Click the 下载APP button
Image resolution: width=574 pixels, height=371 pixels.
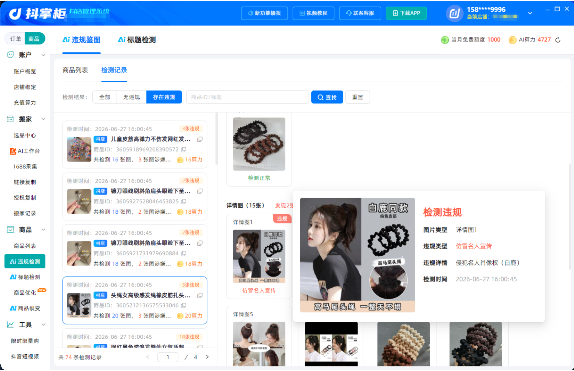coord(407,13)
